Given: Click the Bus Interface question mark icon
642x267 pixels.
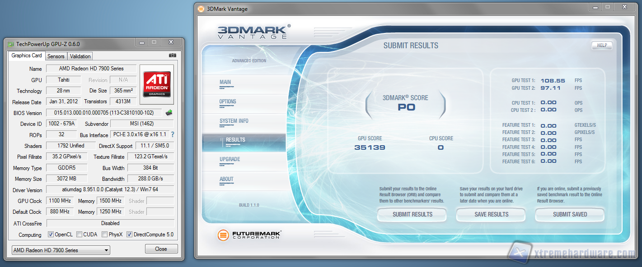Looking at the screenshot, I should coord(172,134).
